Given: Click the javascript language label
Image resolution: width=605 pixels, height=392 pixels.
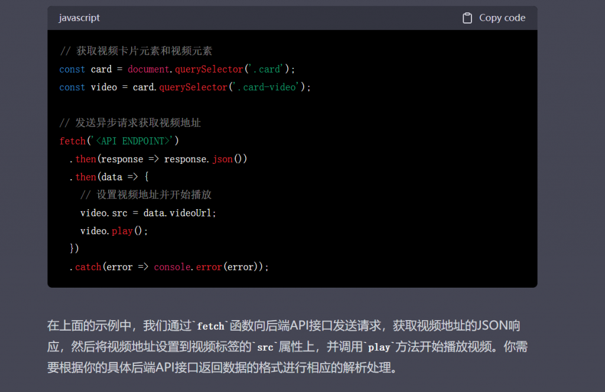Looking at the screenshot, I should (79, 18).
